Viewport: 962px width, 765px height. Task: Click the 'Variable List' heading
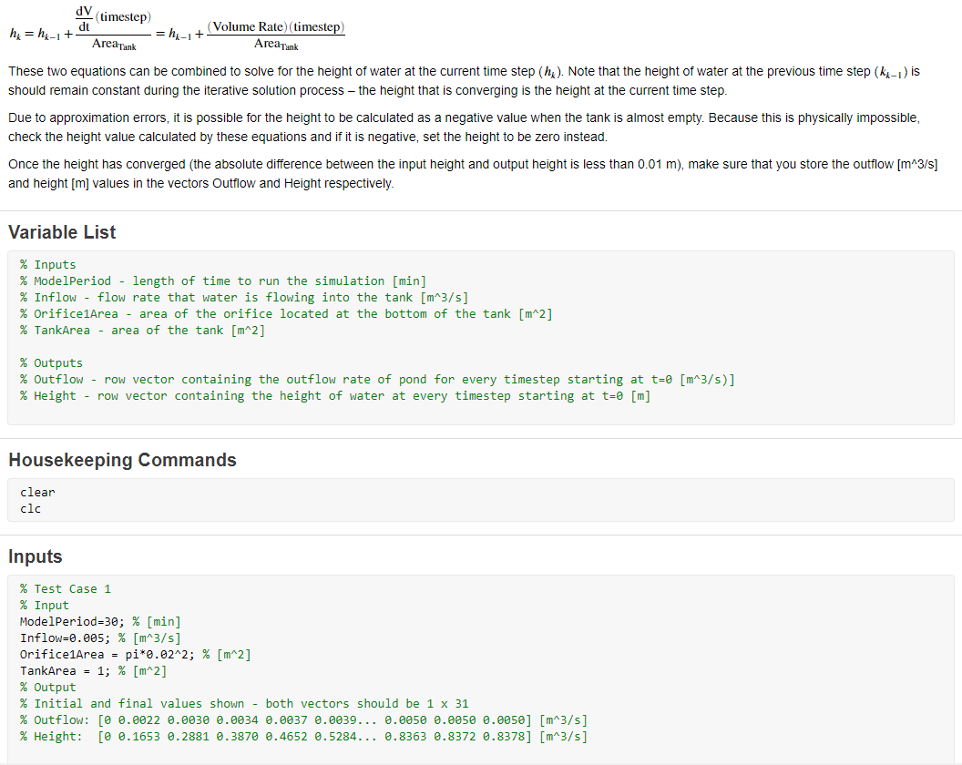62,232
